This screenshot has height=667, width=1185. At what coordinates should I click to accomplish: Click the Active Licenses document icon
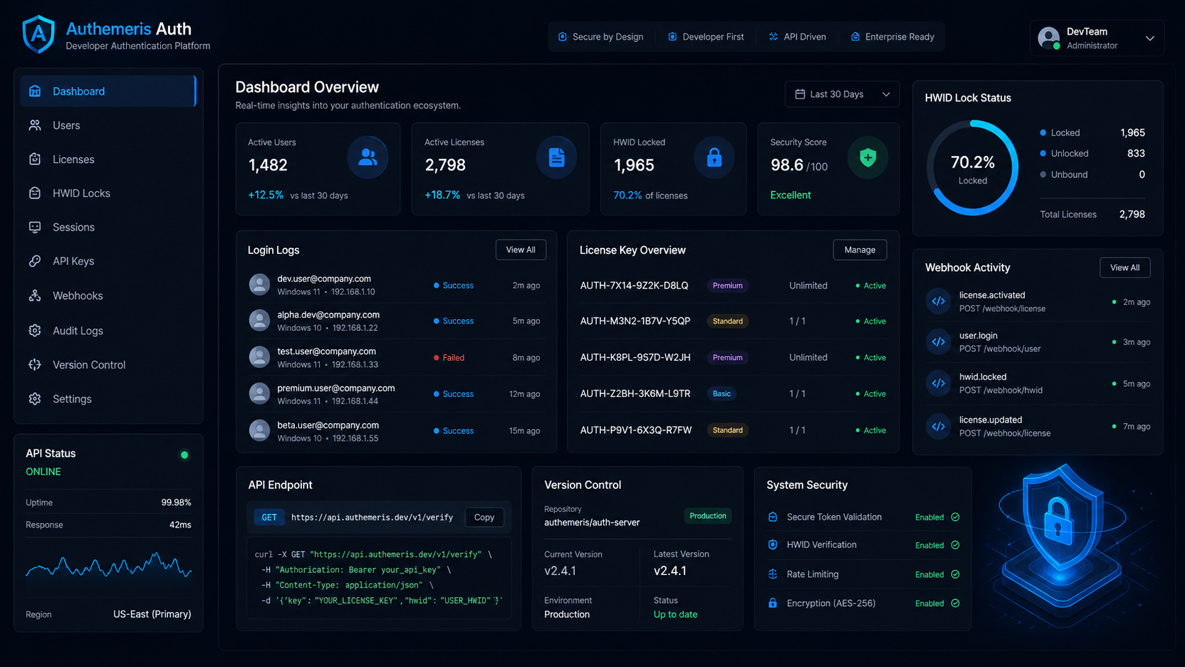tap(556, 157)
